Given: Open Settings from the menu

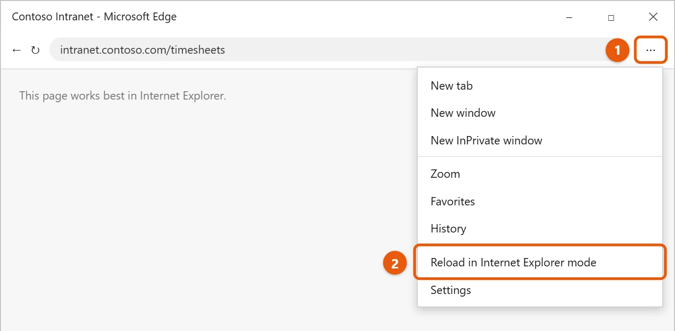Looking at the screenshot, I should (x=540, y=290).
